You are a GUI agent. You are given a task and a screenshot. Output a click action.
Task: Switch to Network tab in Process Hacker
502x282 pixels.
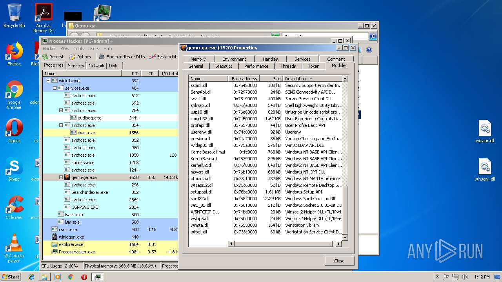[96, 66]
